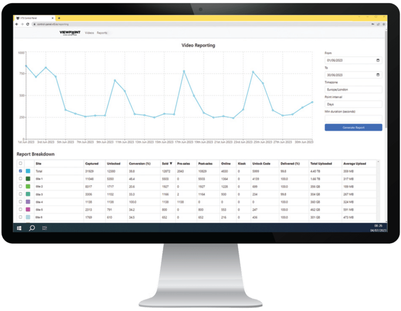Viewport: 401px width, 311px height.
Task: Click the To date field 30/06/2023
Action: tap(353, 75)
